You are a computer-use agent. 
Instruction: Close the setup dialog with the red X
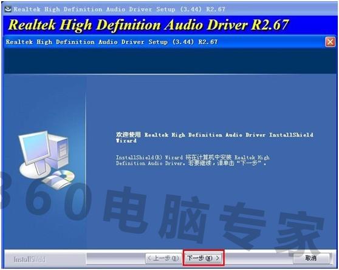330,42
